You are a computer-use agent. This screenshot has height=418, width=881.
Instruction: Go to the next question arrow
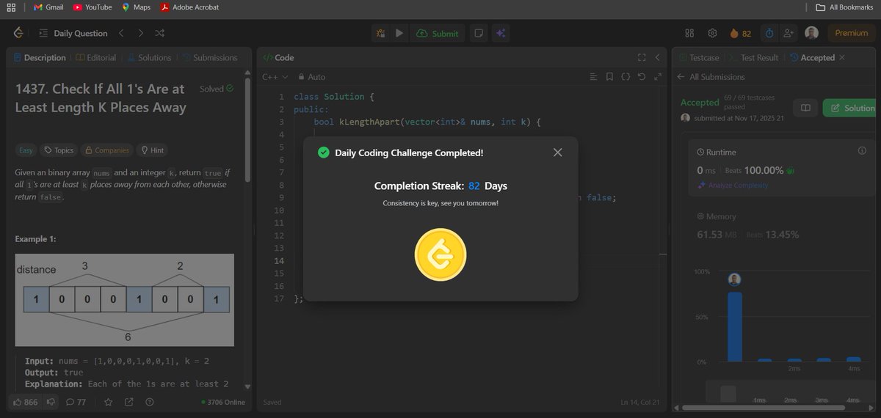tap(140, 33)
